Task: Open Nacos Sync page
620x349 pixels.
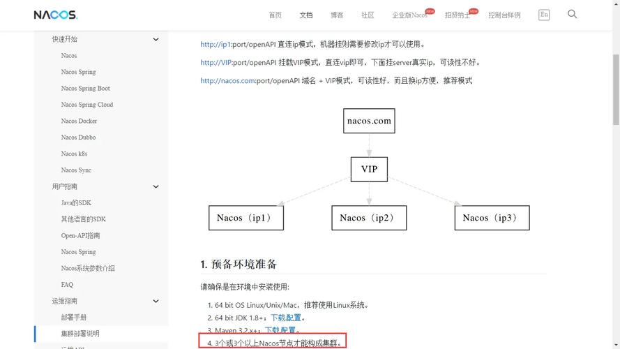Action: (x=76, y=170)
